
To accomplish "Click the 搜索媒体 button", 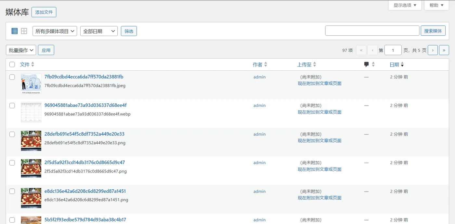I will (x=433, y=31).
